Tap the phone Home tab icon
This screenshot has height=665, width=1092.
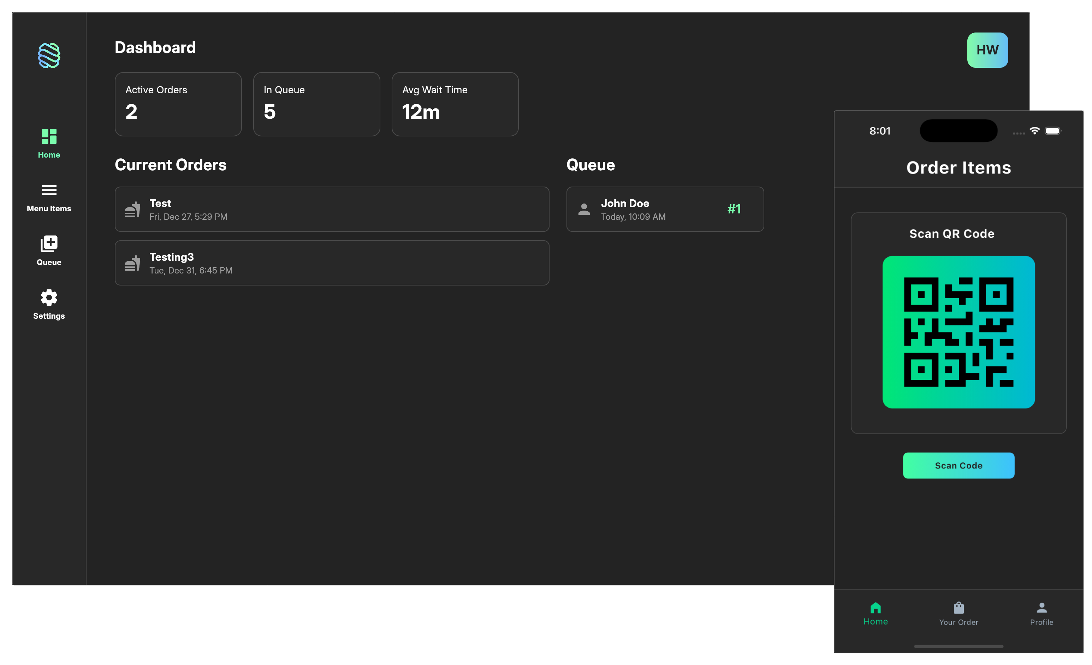[x=876, y=607]
